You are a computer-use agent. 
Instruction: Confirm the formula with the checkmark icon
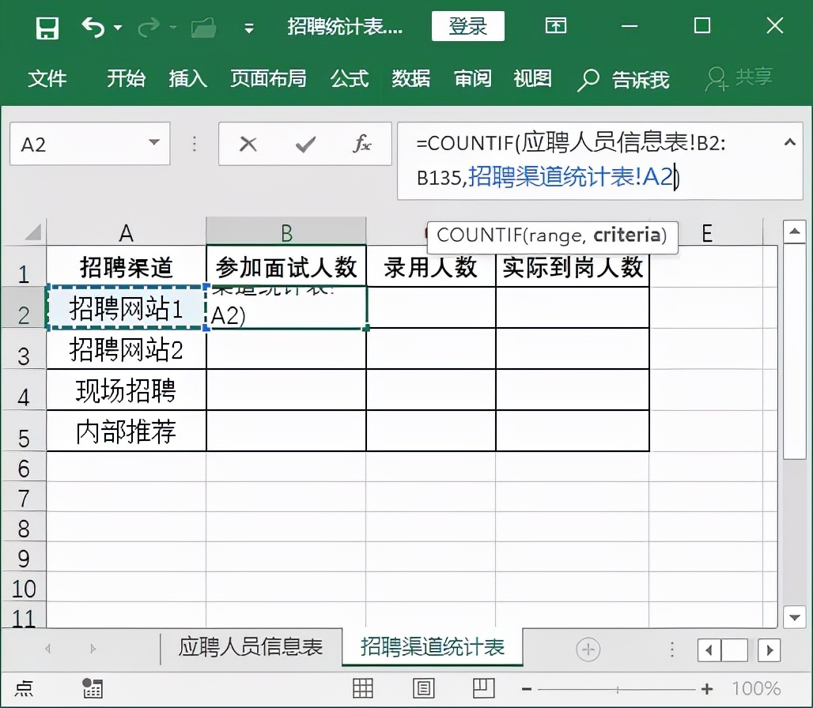(x=304, y=144)
